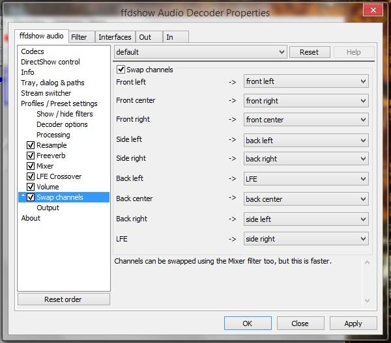Select Stream switcher in the list
Viewport: 391px width, 343px height.
click(x=46, y=93)
